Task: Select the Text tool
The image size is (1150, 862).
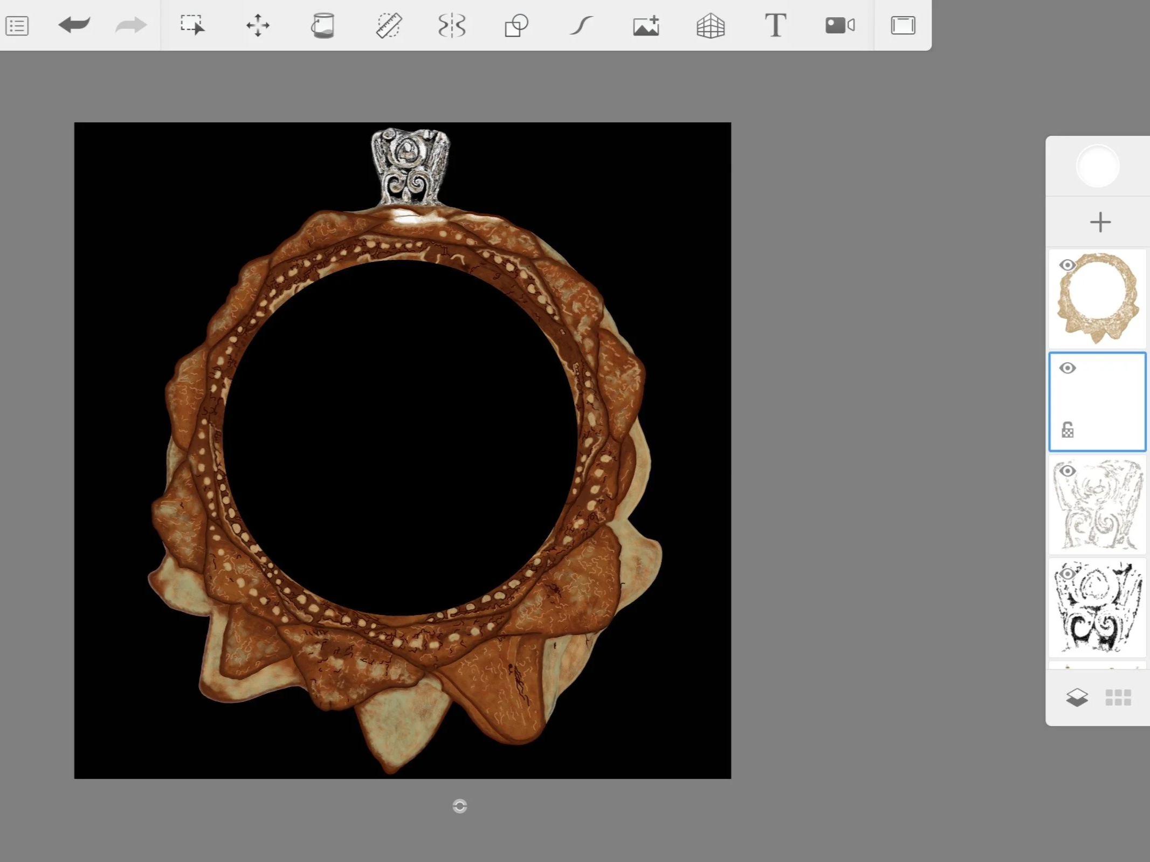Action: click(x=775, y=25)
